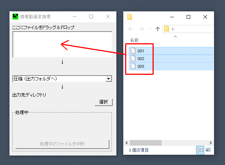Go up one folder level with Up arrow
Image resolution: width=225 pixels, height=165 pixels.
click(158, 29)
